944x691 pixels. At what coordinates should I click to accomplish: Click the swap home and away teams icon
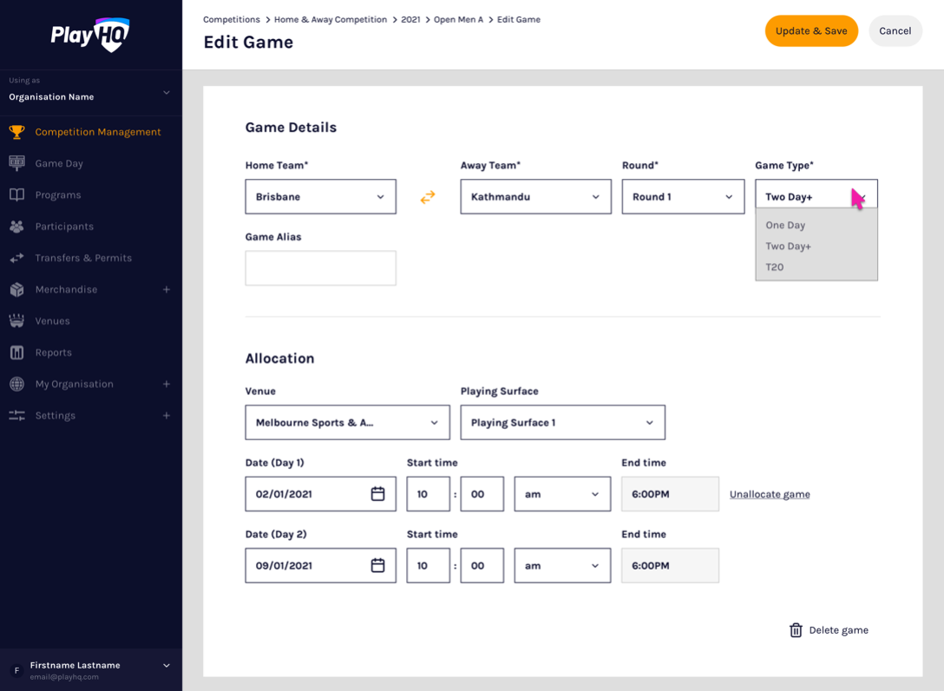pyautogui.click(x=428, y=197)
